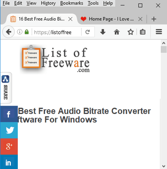The image size is (167, 169).
Task: Reload the current page
Action: [x=88, y=32]
